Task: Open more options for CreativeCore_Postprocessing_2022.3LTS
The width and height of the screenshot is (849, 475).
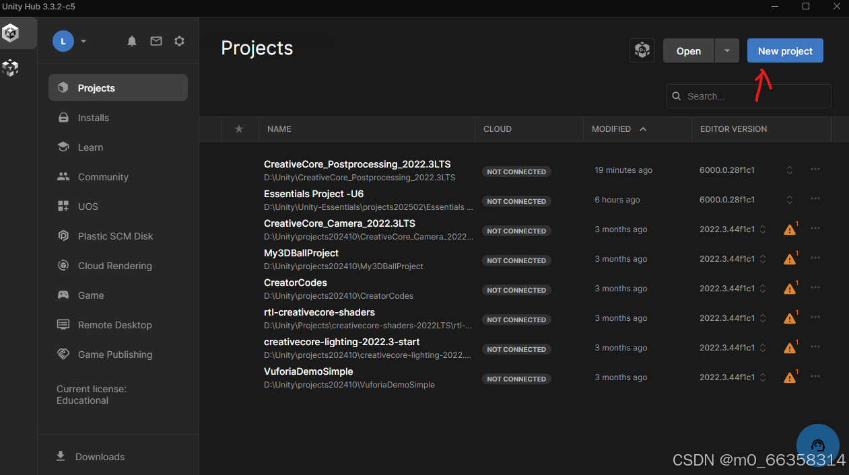Action: (815, 170)
